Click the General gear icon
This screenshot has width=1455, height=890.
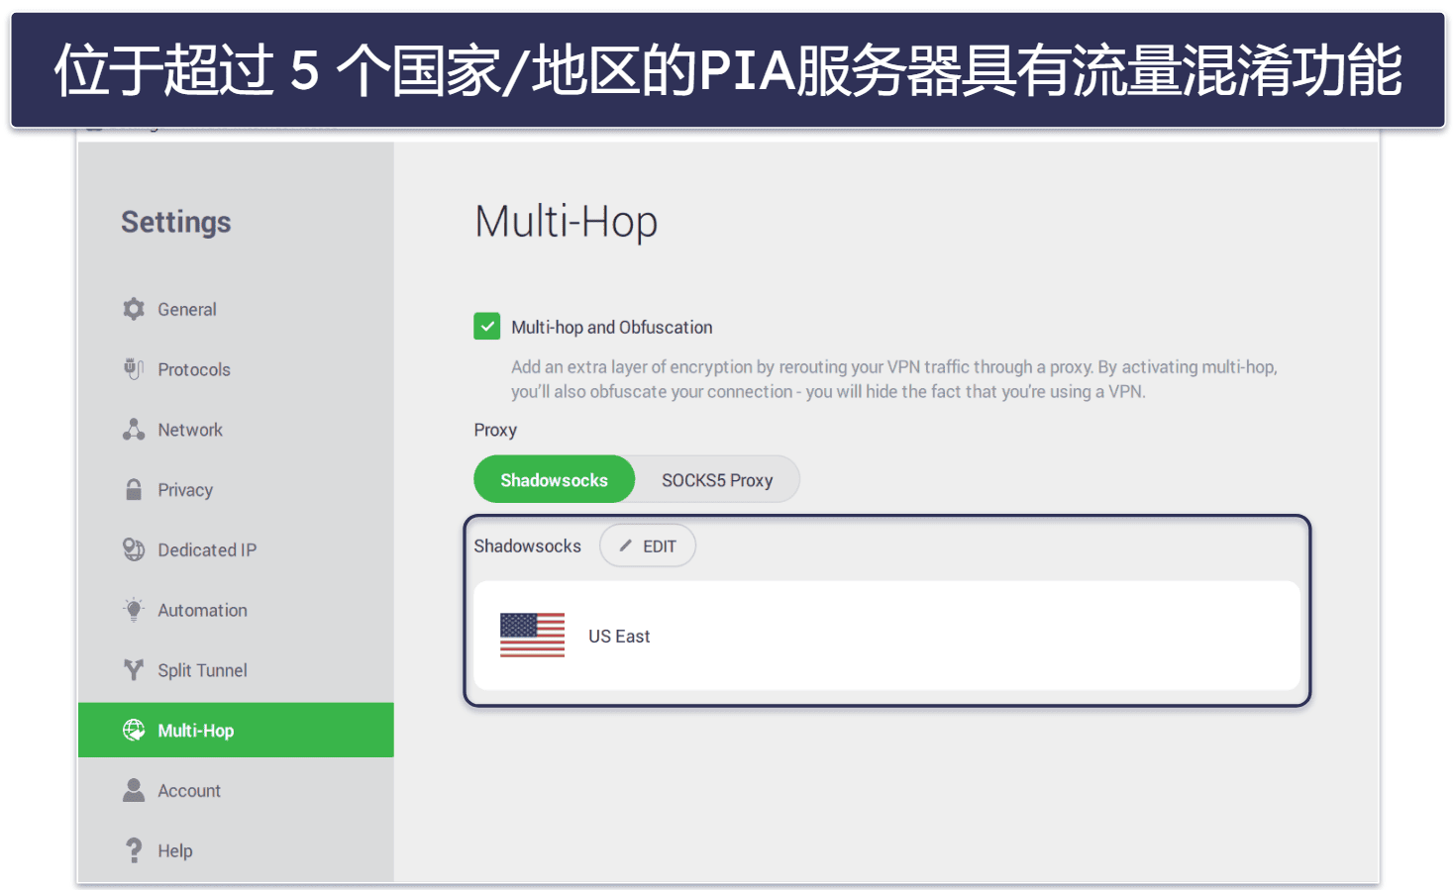click(134, 309)
